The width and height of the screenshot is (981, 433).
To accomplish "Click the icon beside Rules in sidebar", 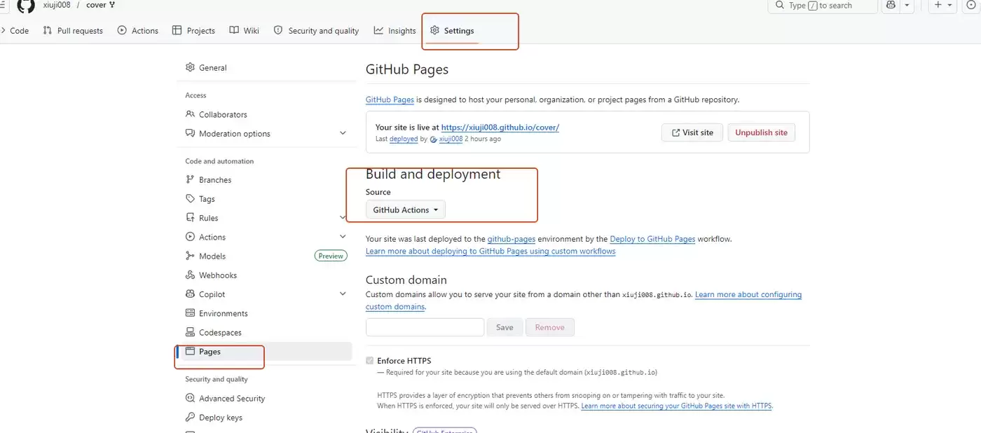I will [x=190, y=217].
